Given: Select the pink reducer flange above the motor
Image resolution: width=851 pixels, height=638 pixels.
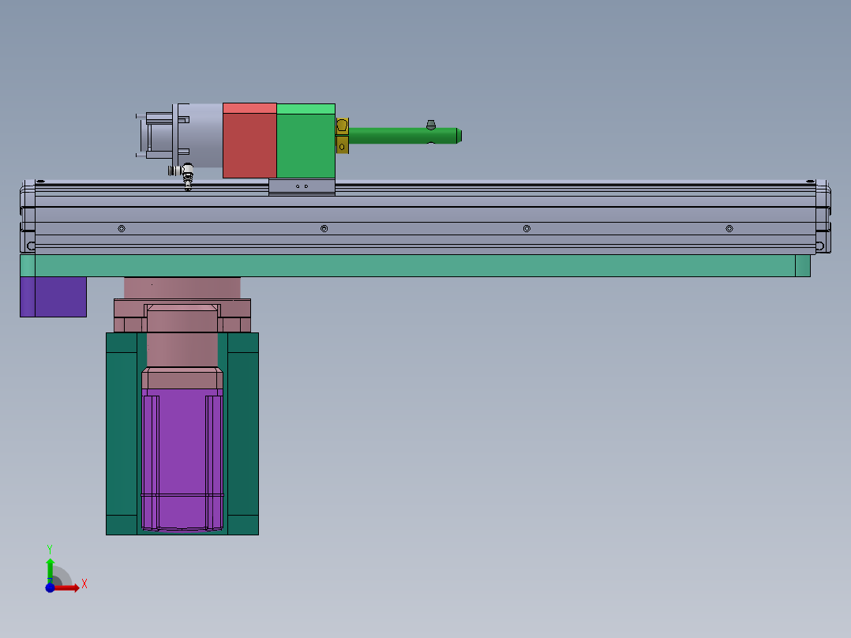Looking at the screenshot, I should [x=182, y=316].
